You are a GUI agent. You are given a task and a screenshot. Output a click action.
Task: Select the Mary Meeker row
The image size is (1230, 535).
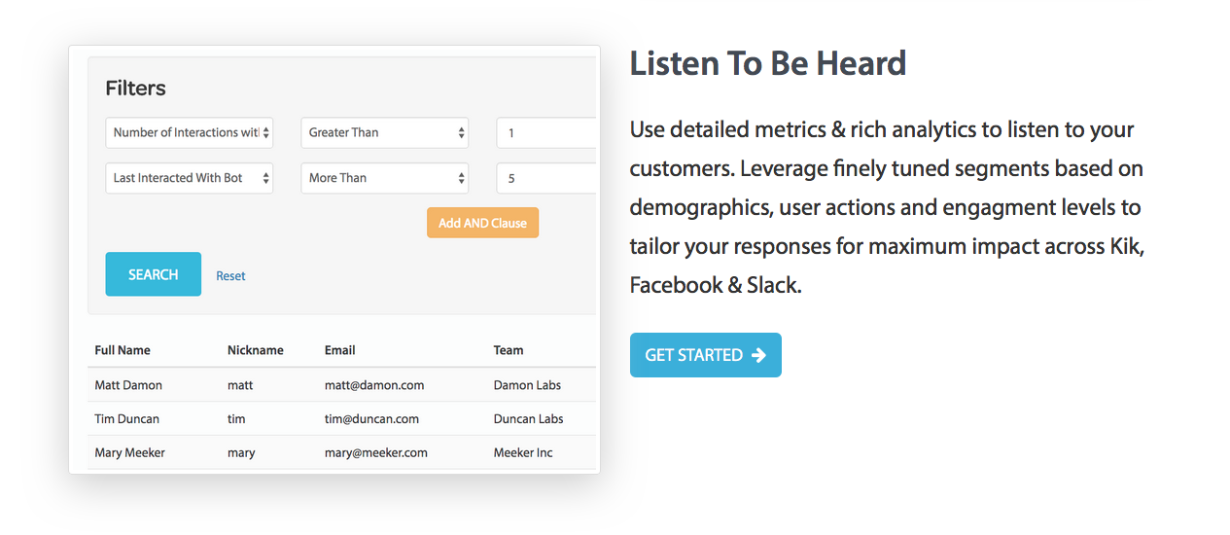point(129,452)
